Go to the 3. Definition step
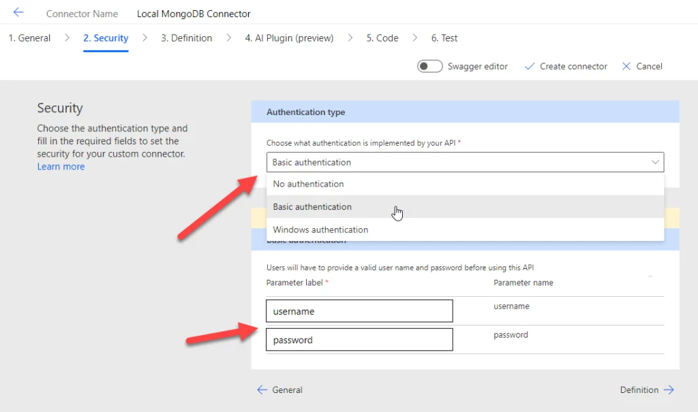This screenshot has height=412, width=698. 187,38
